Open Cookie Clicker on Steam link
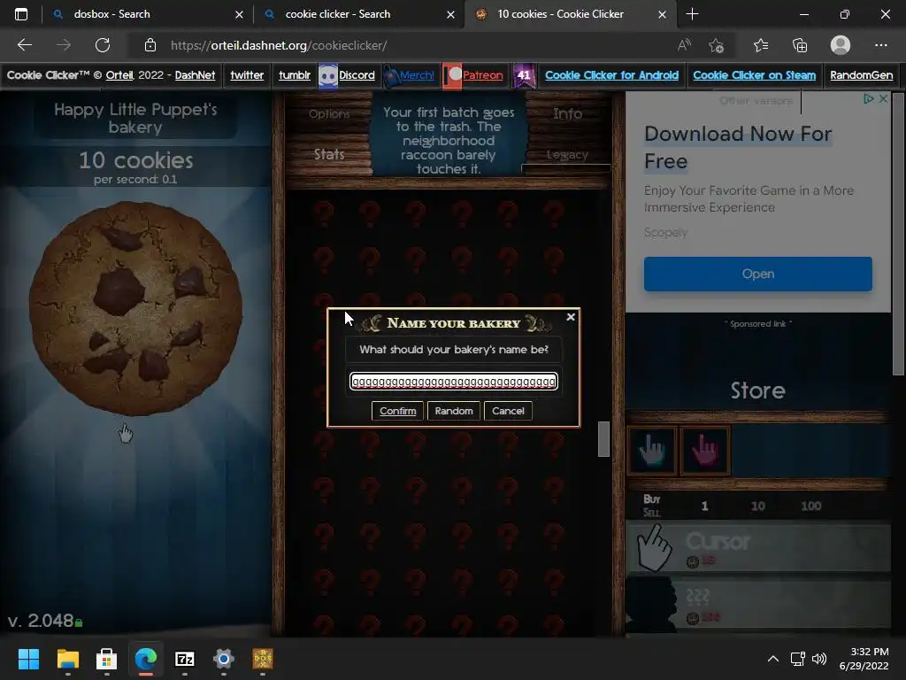Viewport: 906px width, 680px height. (x=754, y=75)
